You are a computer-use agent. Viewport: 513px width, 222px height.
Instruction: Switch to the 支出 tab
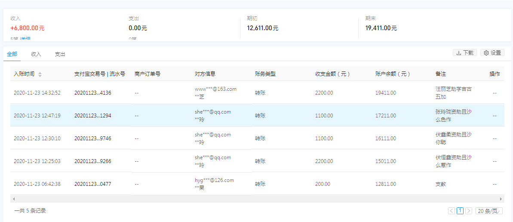pyautogui.click(x=60, y=54)
